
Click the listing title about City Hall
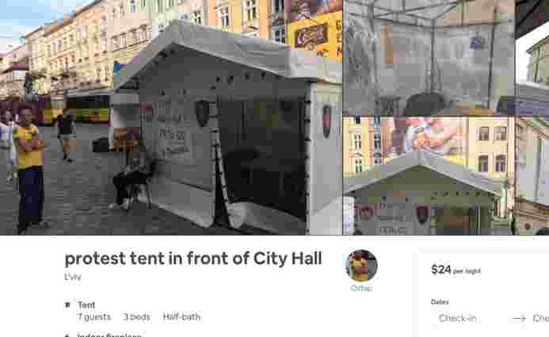pos(193,258)
